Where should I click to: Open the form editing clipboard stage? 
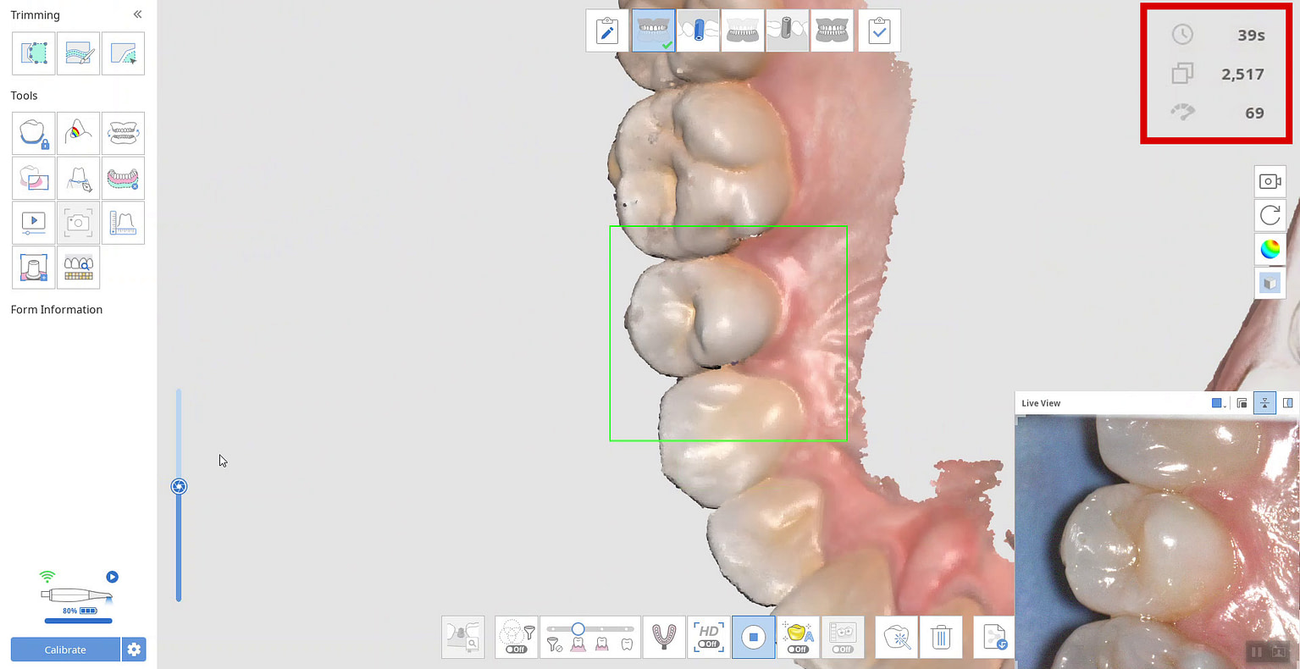pos(607,30)
